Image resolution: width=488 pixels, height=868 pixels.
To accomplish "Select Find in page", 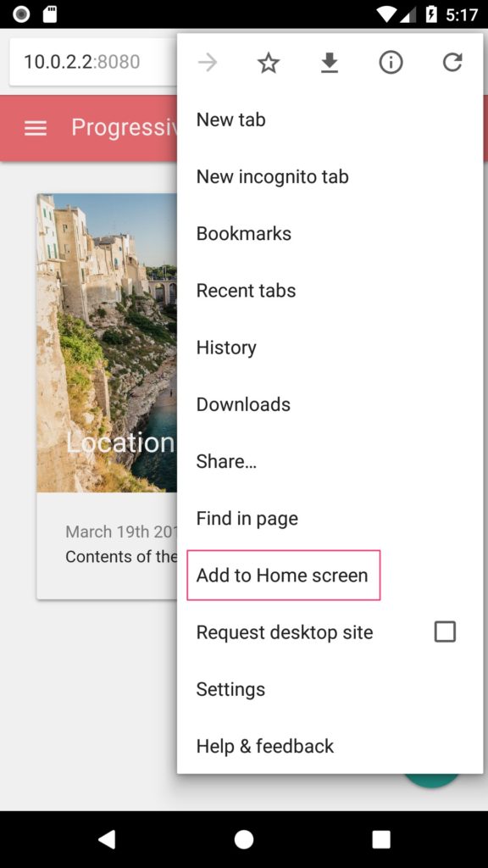I will tap(330, 518).
